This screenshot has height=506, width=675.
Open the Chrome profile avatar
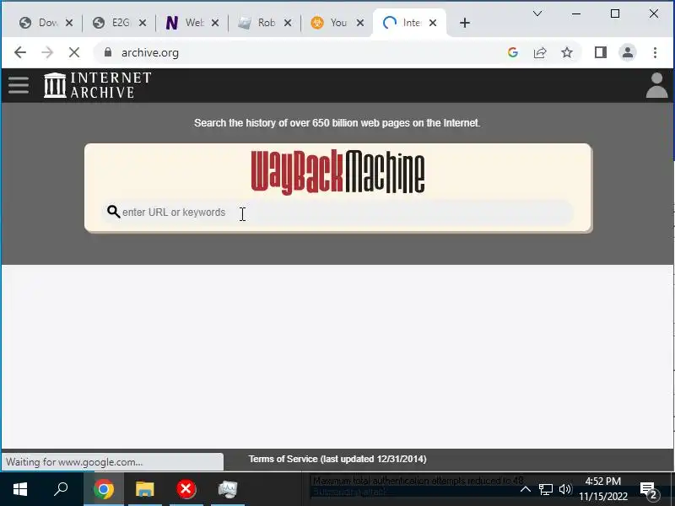628,52
